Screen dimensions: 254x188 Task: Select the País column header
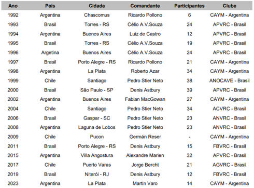(50, 6)
